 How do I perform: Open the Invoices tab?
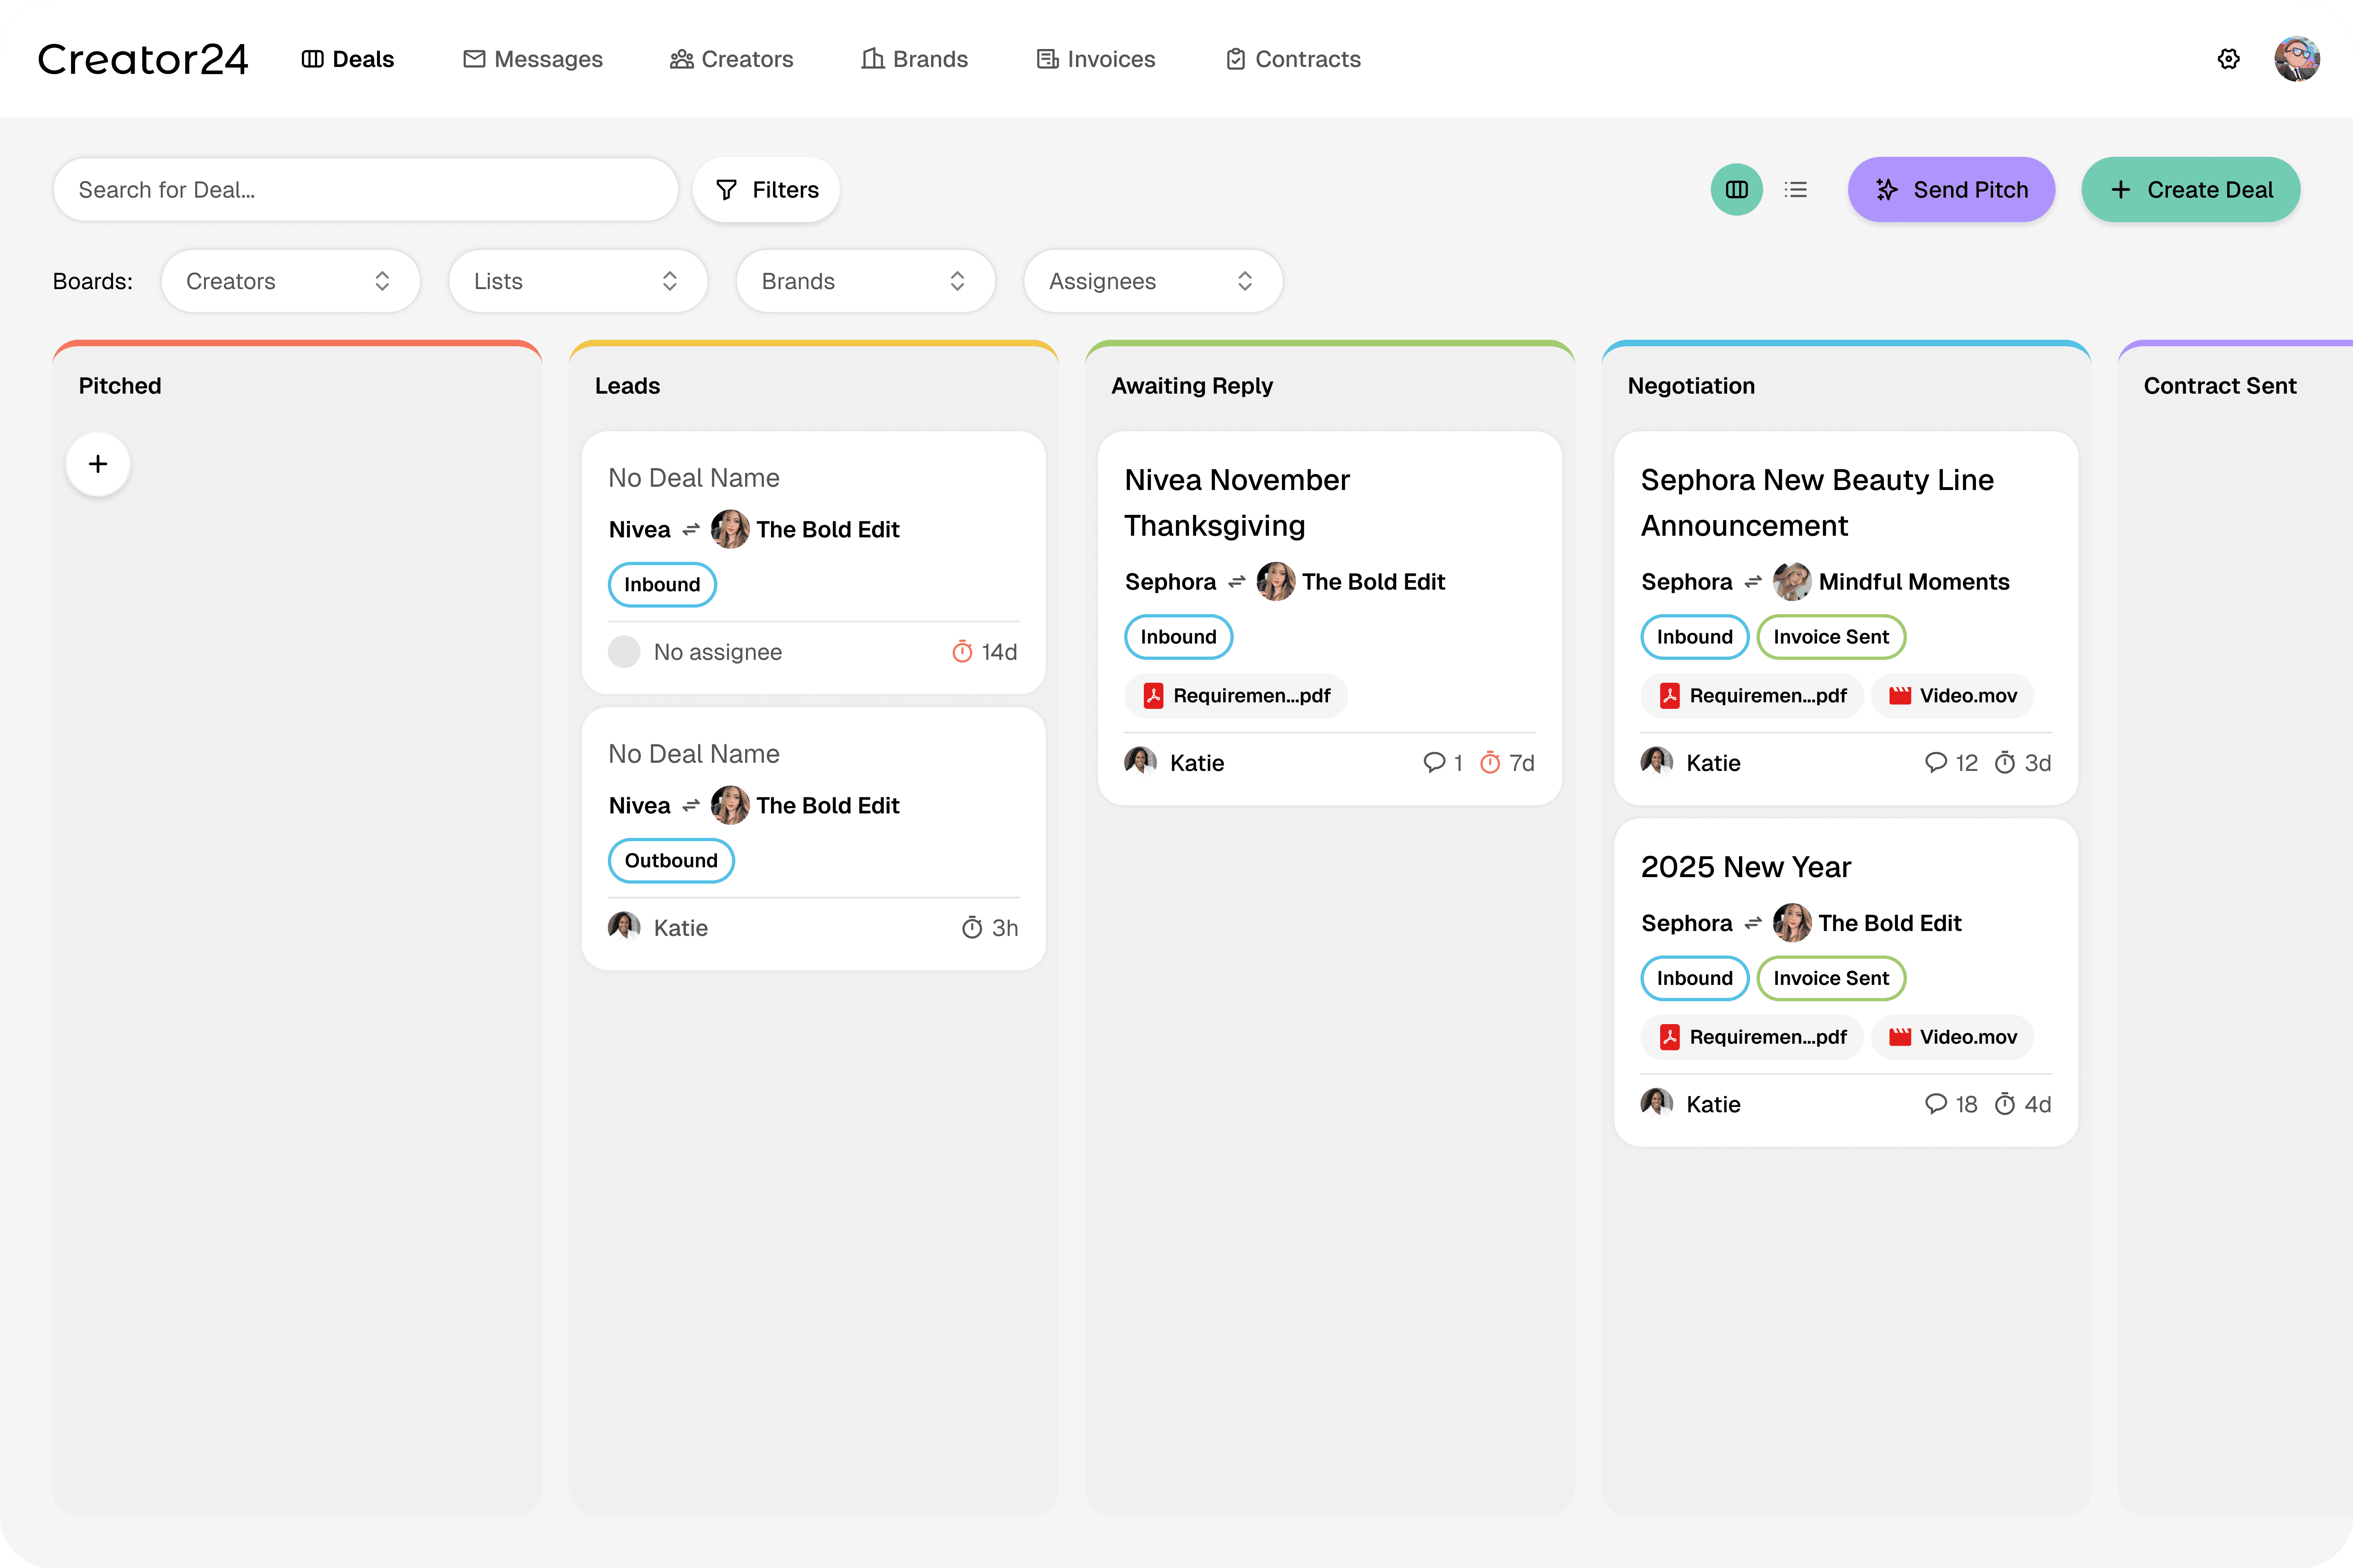(x=1096, y=59)
